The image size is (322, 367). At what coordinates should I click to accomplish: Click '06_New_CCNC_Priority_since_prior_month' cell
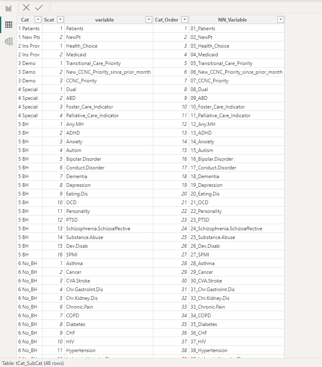(x=237, y=72)
